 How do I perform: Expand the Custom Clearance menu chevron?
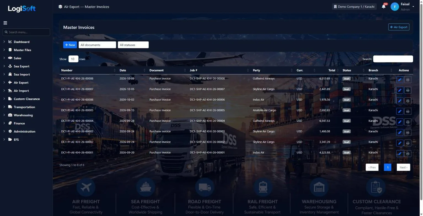4,99
